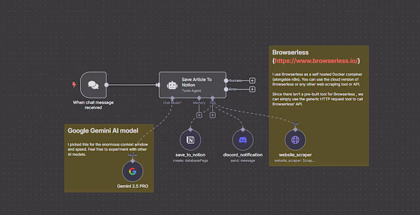Click the chat trigger output connector circle
Image resolution: width=420 pixels, height=215 pixels.
click(x=107, y=85)
